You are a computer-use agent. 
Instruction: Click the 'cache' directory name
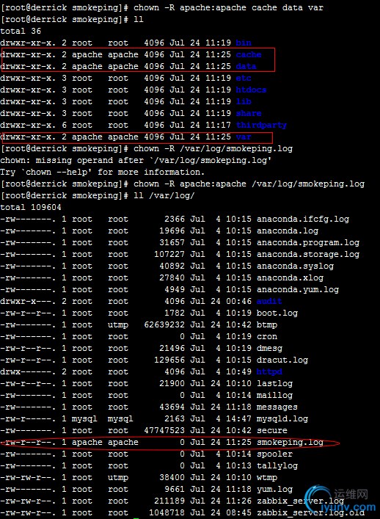249,54
